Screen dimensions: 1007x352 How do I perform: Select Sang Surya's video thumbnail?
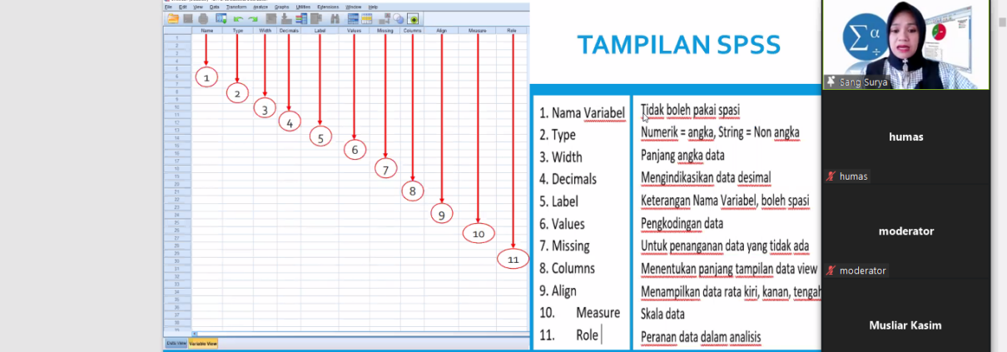point(905,45)
